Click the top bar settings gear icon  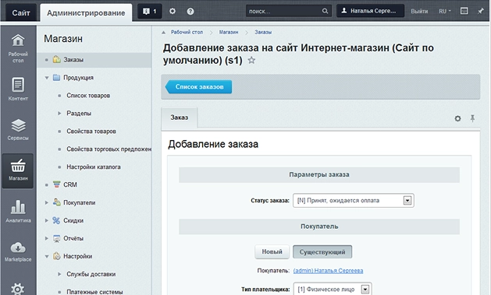click(x=173, y=11)
